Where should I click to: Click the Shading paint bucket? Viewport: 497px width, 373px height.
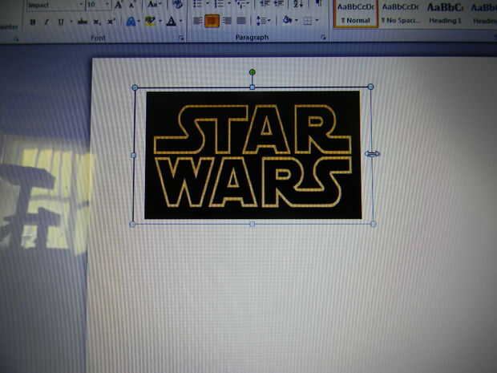point(288,20)
